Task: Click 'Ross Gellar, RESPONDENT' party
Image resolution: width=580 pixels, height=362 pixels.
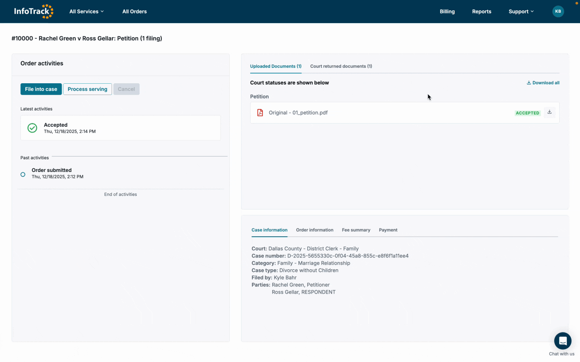Action: 304,292
